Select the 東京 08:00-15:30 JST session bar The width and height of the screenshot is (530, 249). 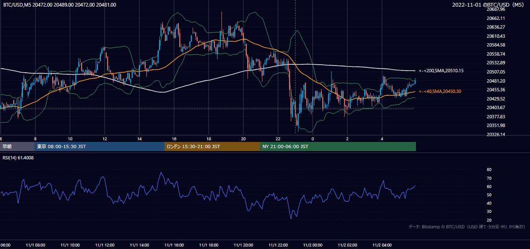click(x=100, y=146)
